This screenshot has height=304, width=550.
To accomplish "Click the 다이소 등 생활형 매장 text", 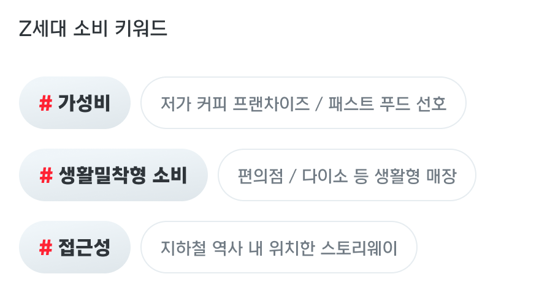I will (379, 176).
